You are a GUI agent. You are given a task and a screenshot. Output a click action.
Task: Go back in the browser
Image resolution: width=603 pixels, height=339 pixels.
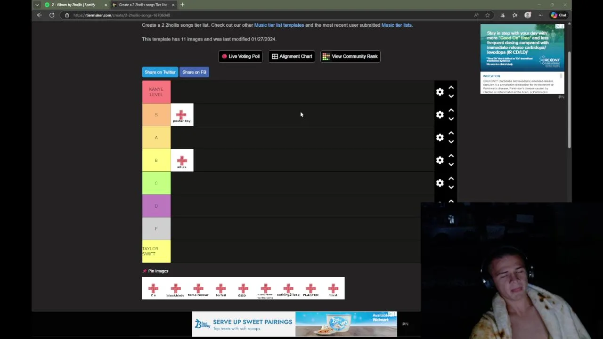(39, 15)
